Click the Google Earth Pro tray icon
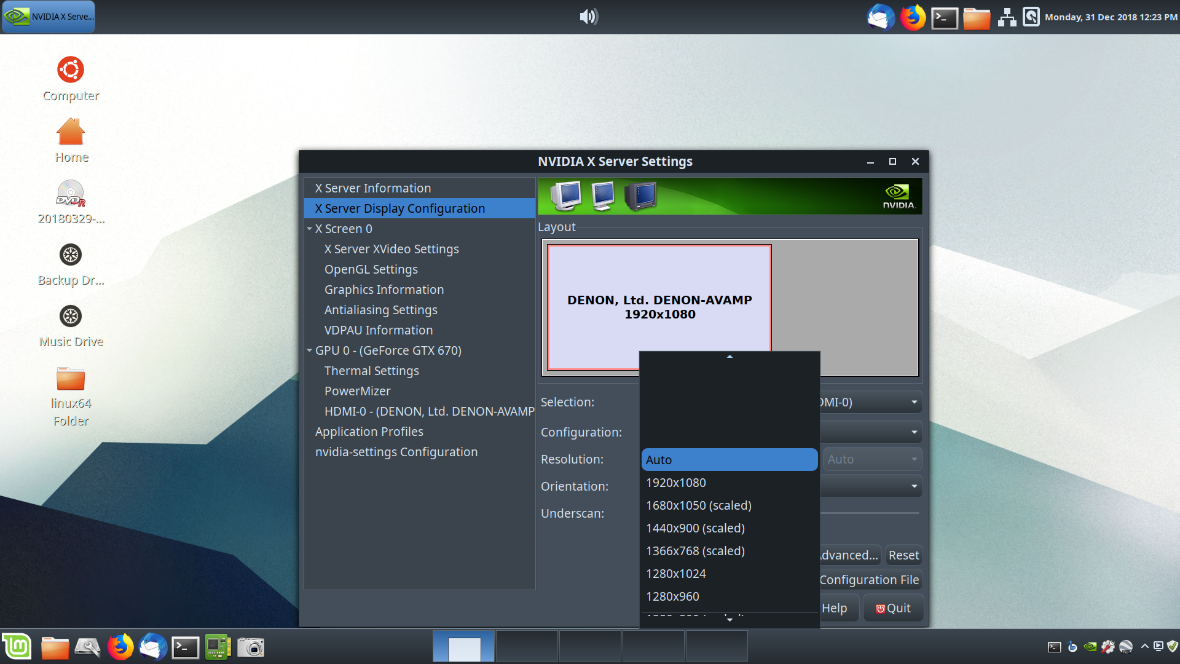Image resolution: width=1180 pixels, height=664 pixels. (1126, 647)
